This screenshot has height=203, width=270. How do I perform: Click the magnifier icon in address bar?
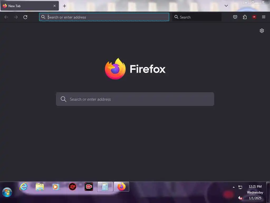point(43,17)
